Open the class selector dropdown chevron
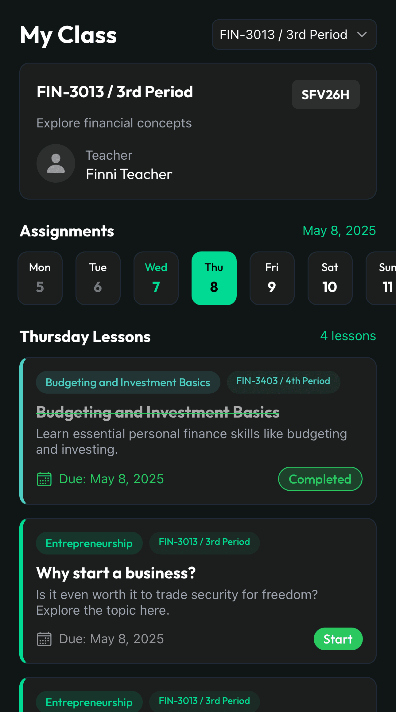The height and width of the screenshot is (712, 396). click(x=362, y=35)
